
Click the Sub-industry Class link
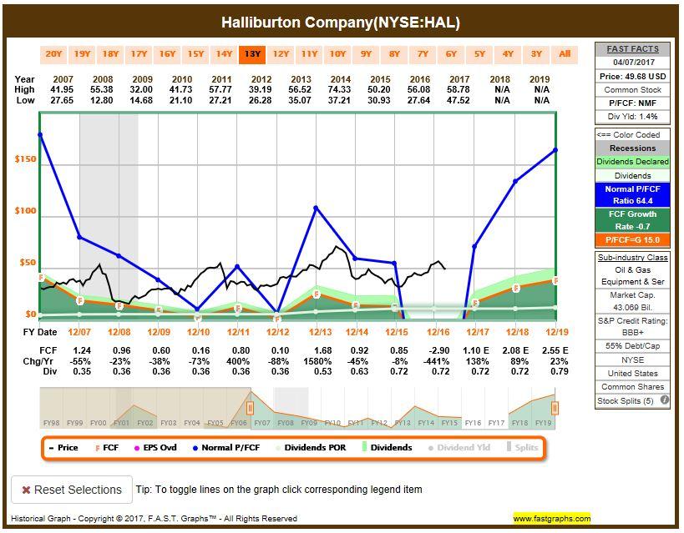(x=632, y=258)
